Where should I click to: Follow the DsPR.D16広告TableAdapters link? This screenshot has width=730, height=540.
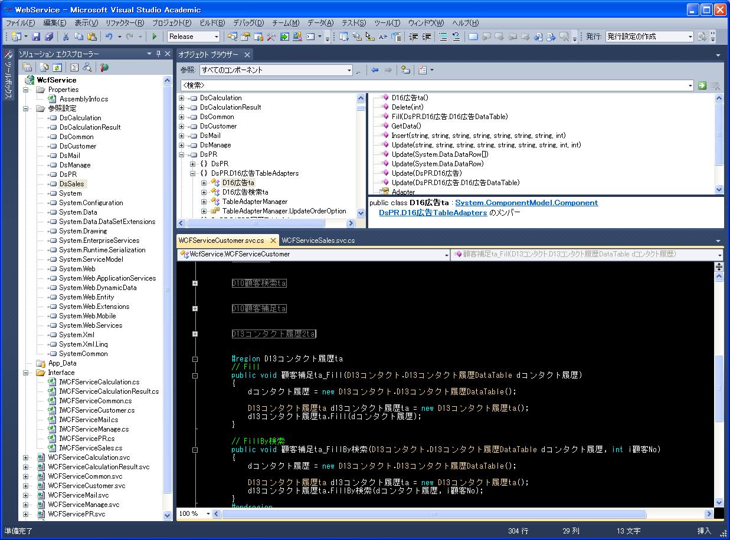click(x=433, y=213)
